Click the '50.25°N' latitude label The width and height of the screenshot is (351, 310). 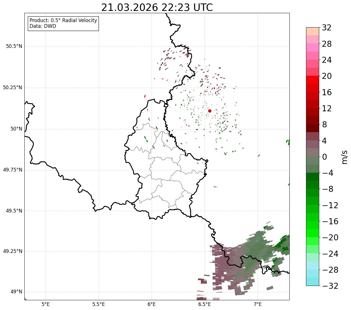tap(13, 87)
